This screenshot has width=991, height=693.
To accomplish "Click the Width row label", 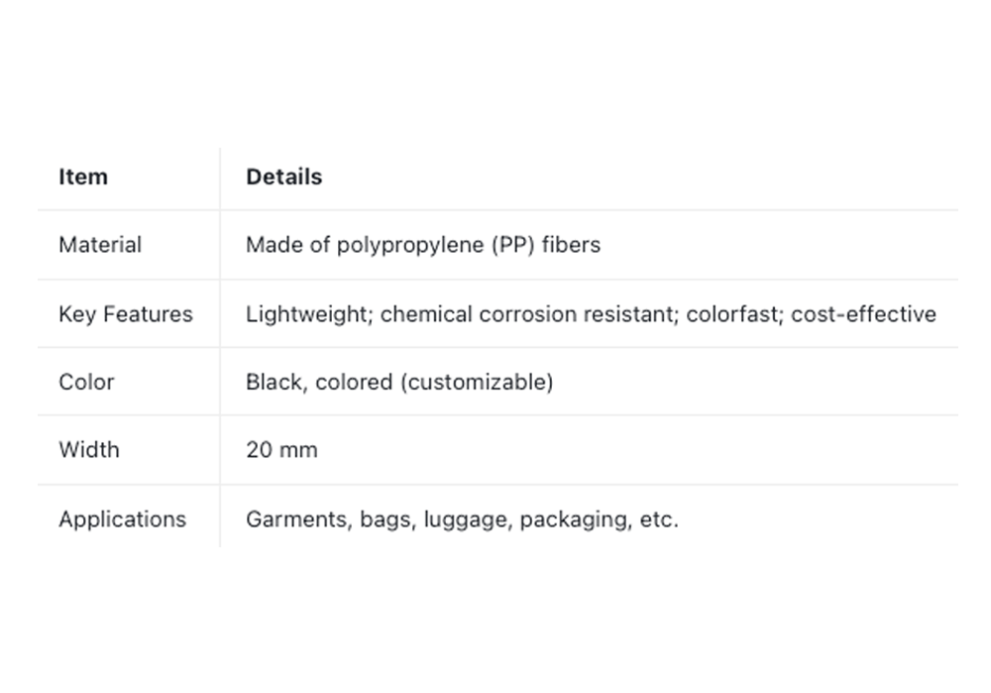I will point(89,449).
